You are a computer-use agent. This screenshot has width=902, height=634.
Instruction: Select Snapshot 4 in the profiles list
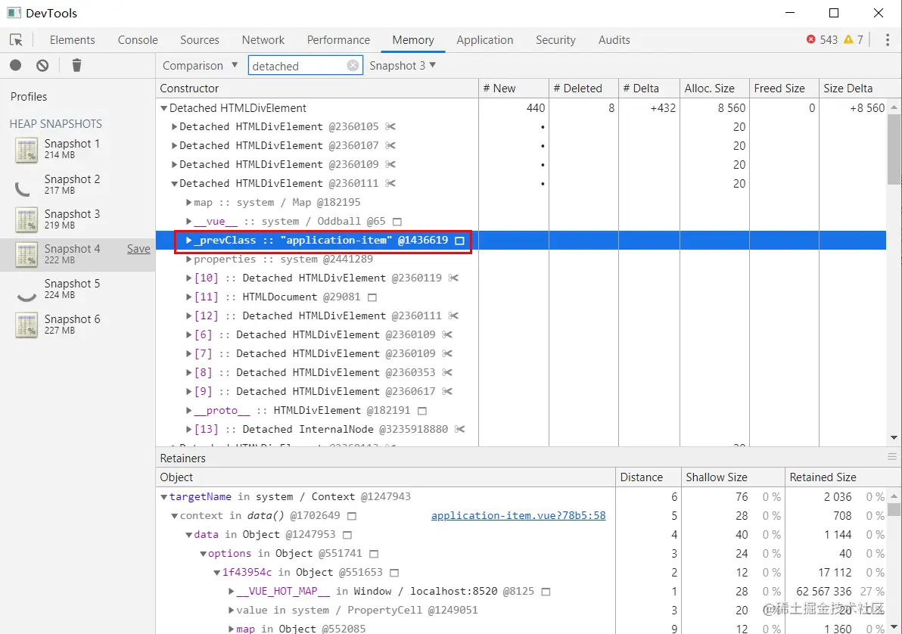pos(78,253)
